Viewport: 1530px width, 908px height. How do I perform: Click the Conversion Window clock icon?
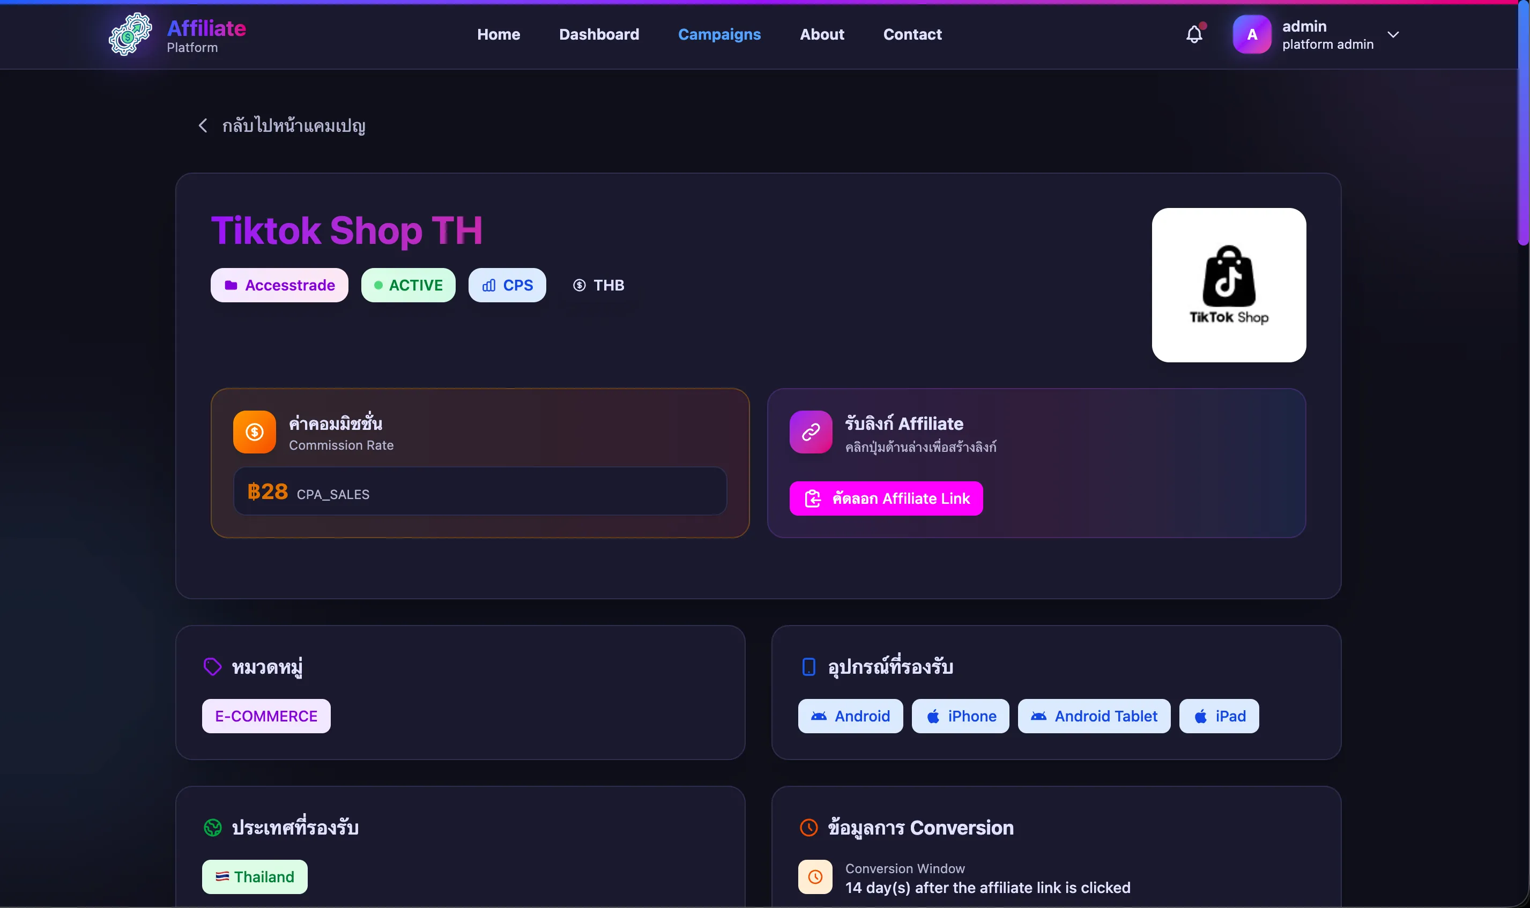(x=815, y=877)
